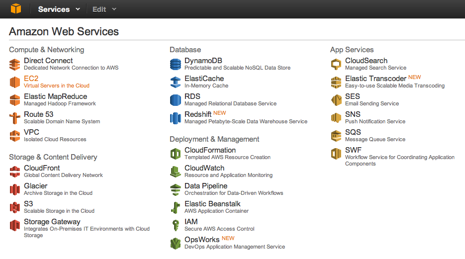Select the VPC service link
The image size is (465, 259).
[x=31, y=132]
